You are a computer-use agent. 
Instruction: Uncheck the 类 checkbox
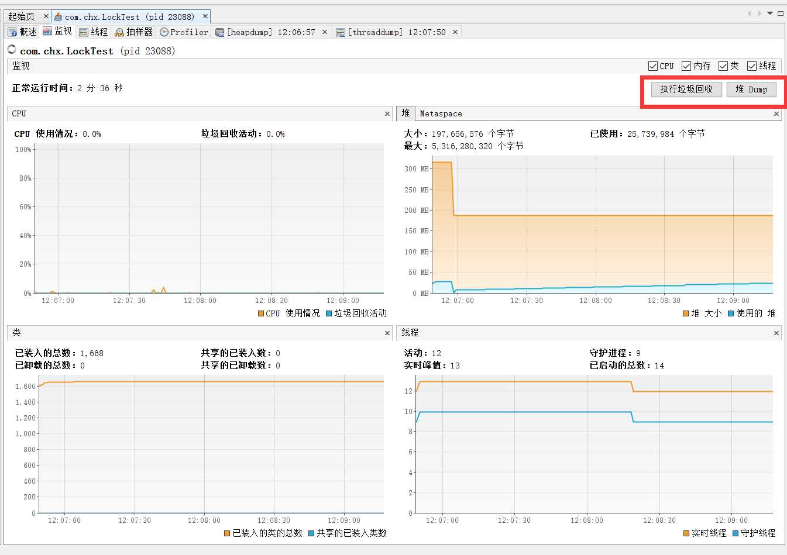(723, 66)
